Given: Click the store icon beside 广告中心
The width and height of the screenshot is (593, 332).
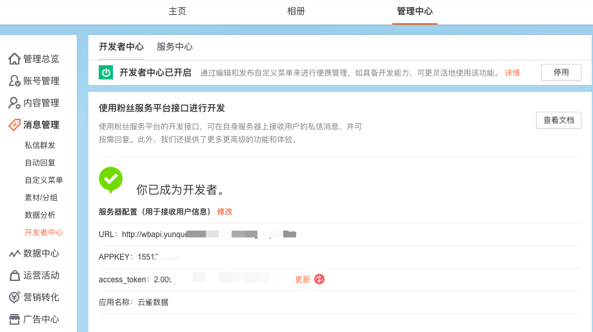Looking at the screenshot, I should tap(14, 319).
